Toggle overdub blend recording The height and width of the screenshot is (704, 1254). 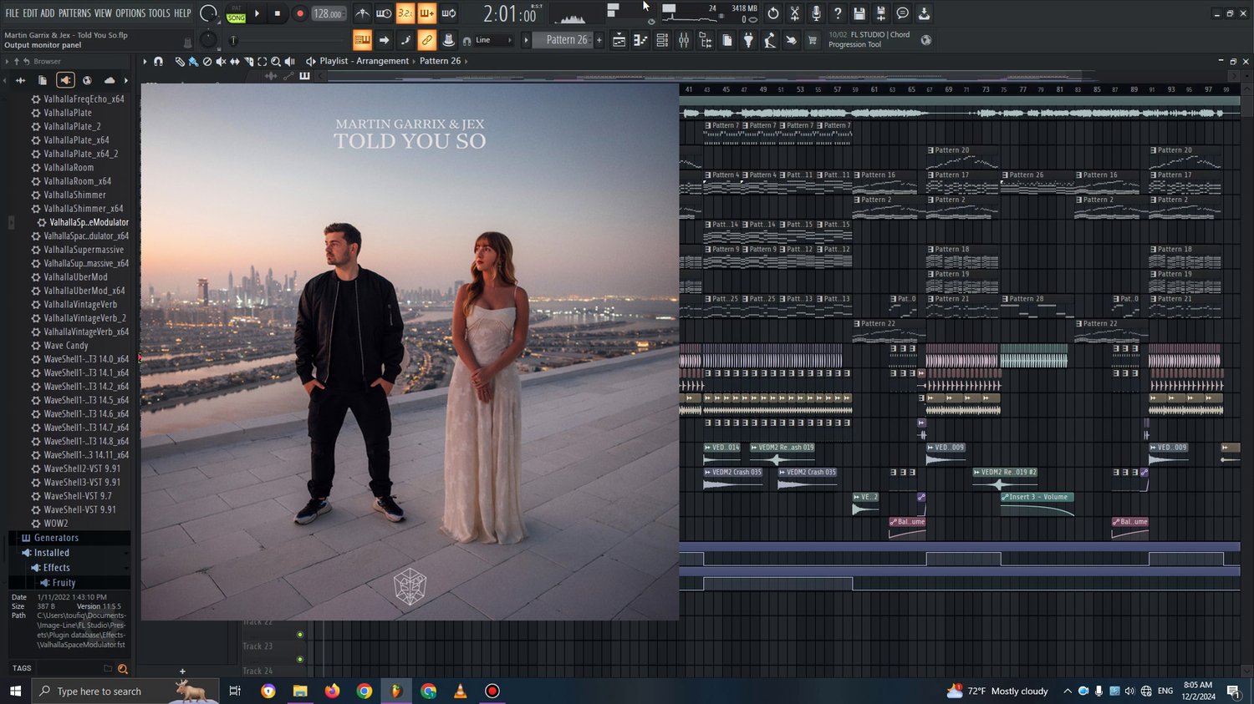click(x=426, y=13)
